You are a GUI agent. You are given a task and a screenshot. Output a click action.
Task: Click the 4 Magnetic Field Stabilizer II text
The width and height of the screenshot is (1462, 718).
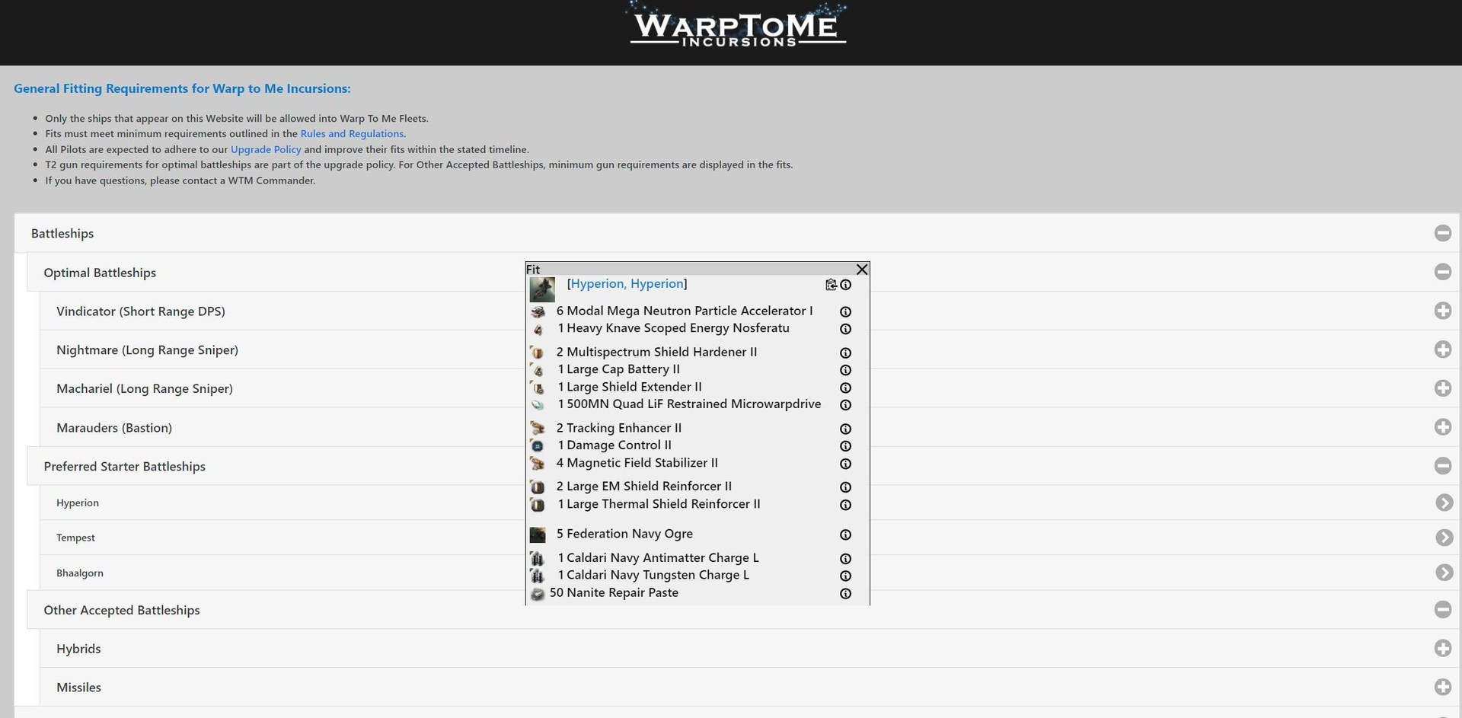point(637,463)
